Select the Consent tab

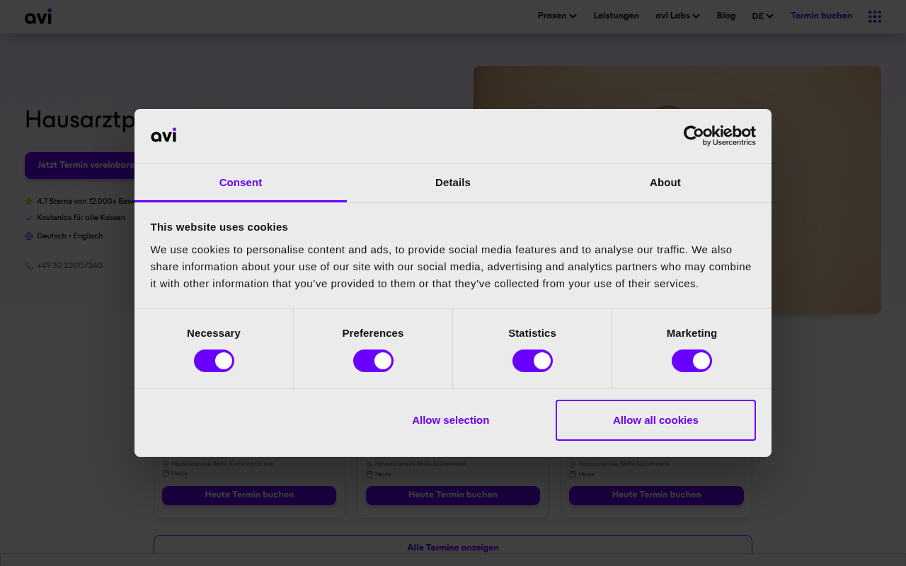[x=241, y=183]
